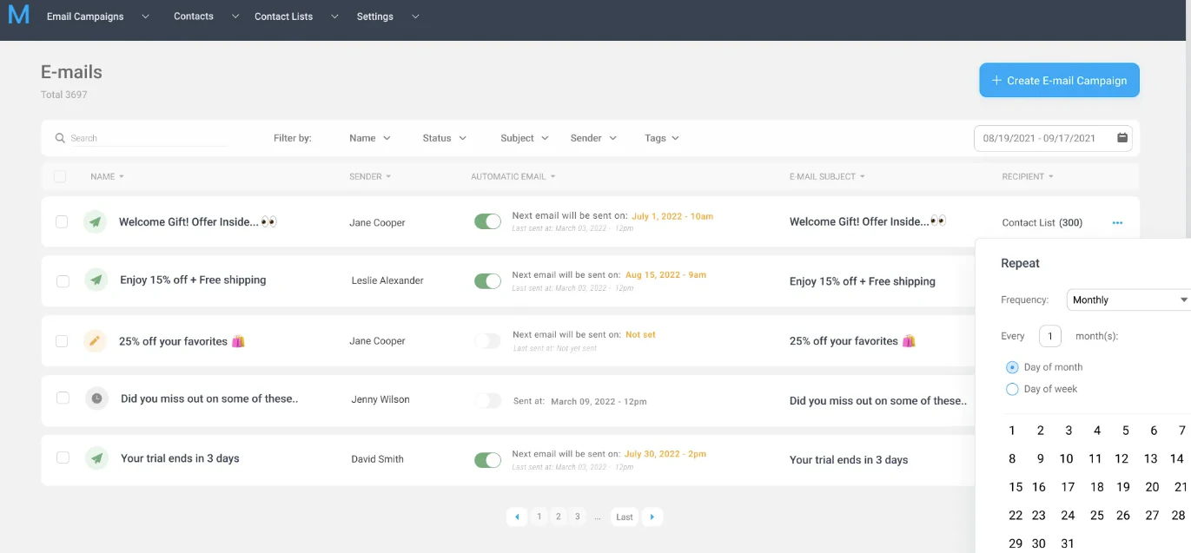Image resolution: width=1191 pixels, height=553 pixels.
Task: Open the Settings menu
Action: [x=374, y=16]
